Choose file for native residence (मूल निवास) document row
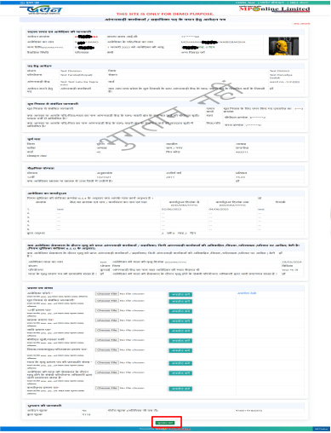Screen dimensions: 331x433 (x=107, y=301)
